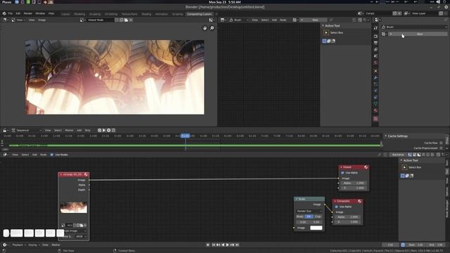Adjust the Alpha slider on the Composite node
The width and height of the screenshot is (450, 253).
[347, 217]
